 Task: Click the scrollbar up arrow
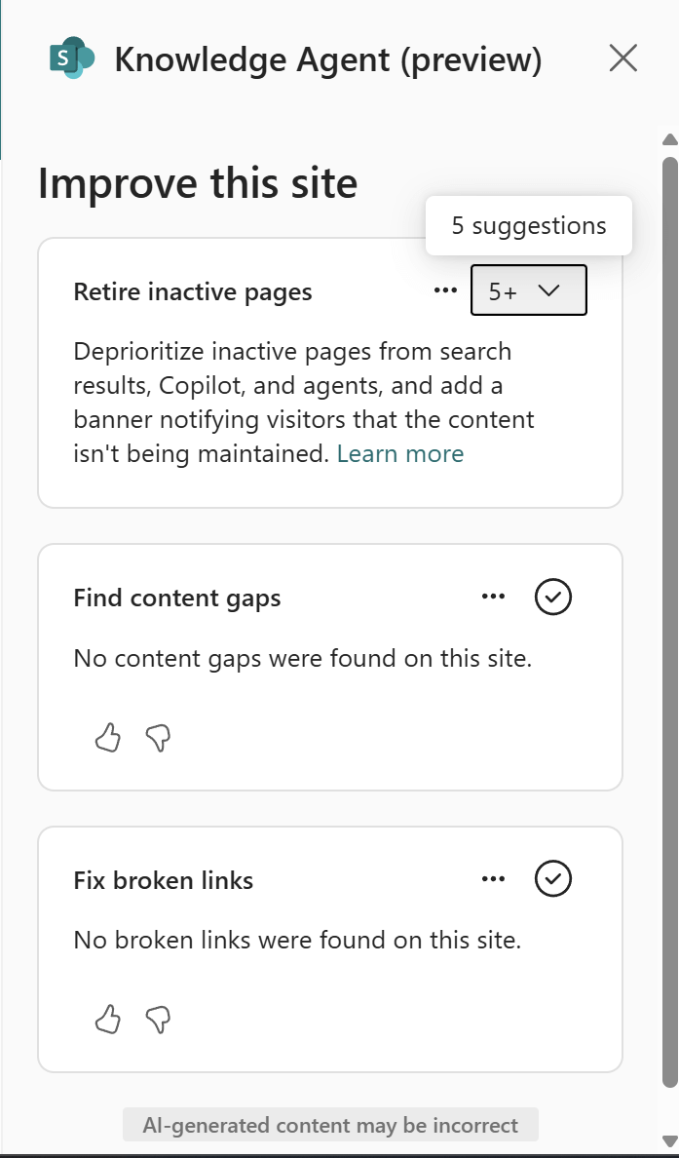point(669,139)
